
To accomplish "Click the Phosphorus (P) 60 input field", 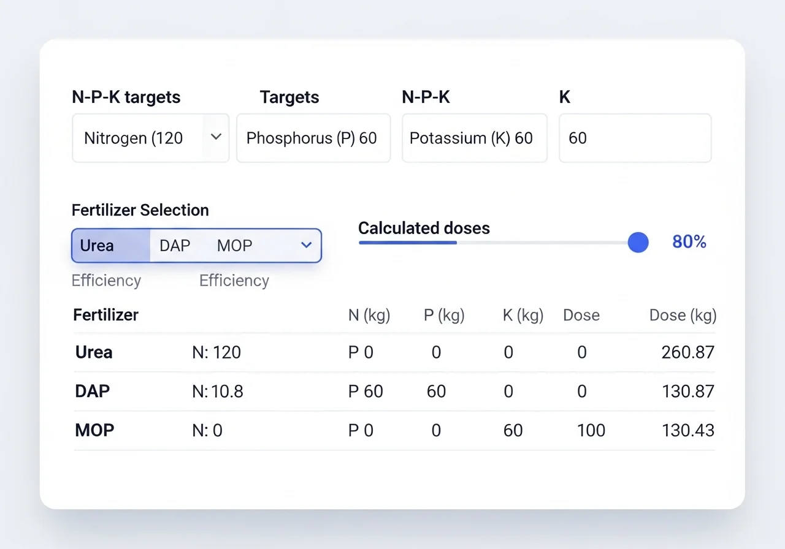I will click(x=313, y=138).
